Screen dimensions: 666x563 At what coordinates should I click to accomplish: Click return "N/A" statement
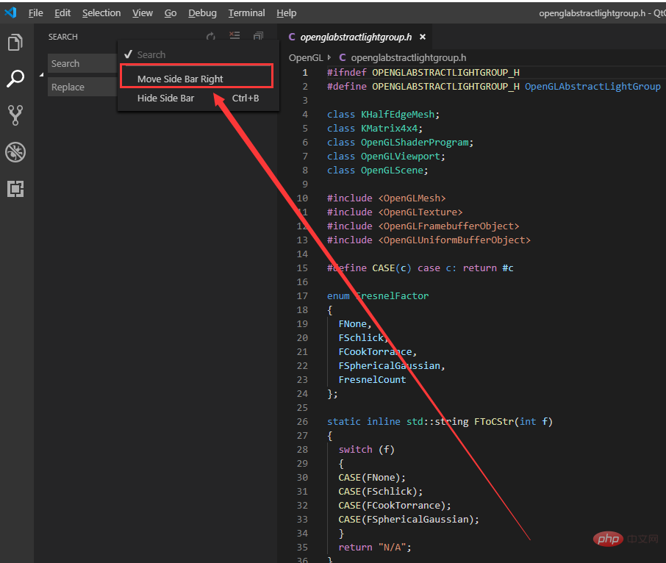(x=375, y=548)
